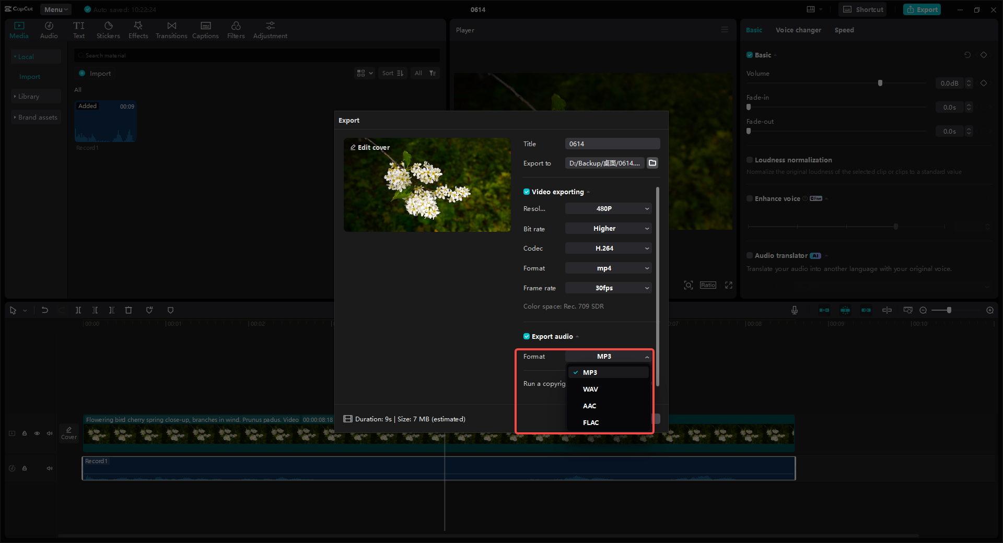1003x543 pixels.
Task: Select WAV from audio format list
Action: (590, 389)
